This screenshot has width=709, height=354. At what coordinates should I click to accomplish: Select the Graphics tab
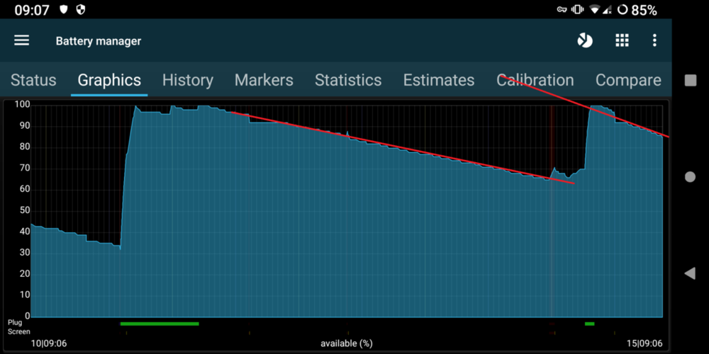[x=109, y=80]
